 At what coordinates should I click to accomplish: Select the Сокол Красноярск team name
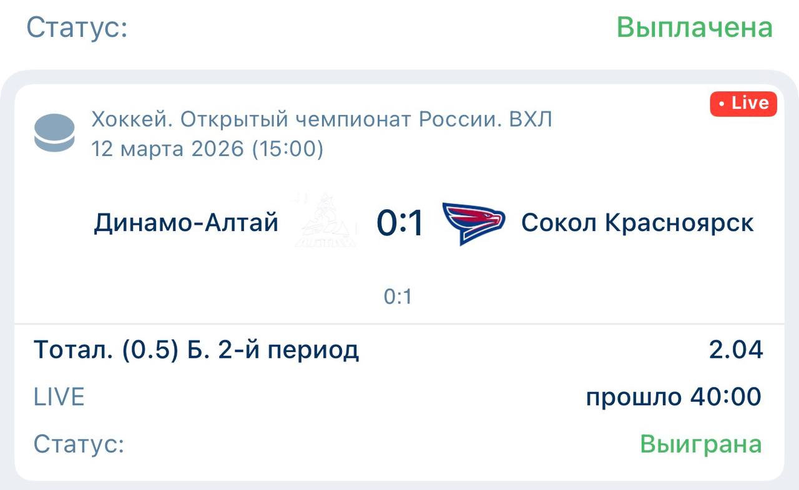click(637, 223)
